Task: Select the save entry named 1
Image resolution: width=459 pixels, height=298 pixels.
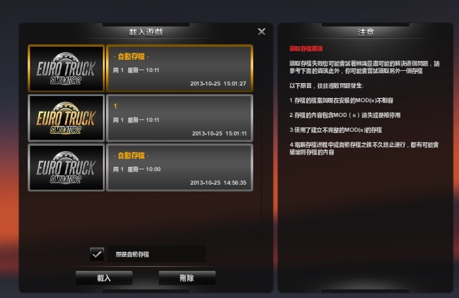Action: click(179, 118)
